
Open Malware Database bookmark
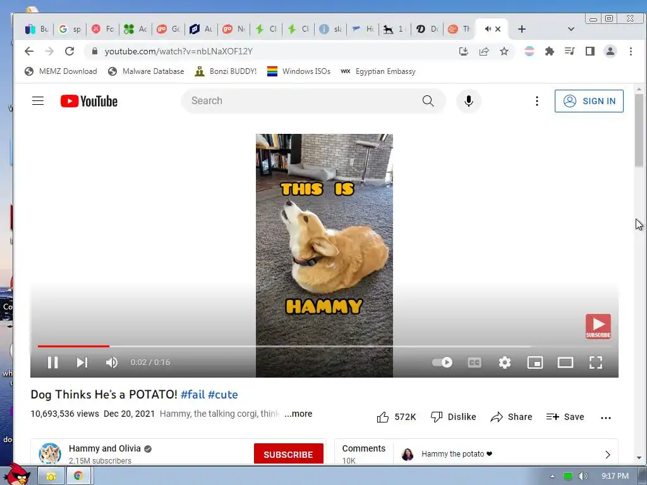(x=146, y=71)
